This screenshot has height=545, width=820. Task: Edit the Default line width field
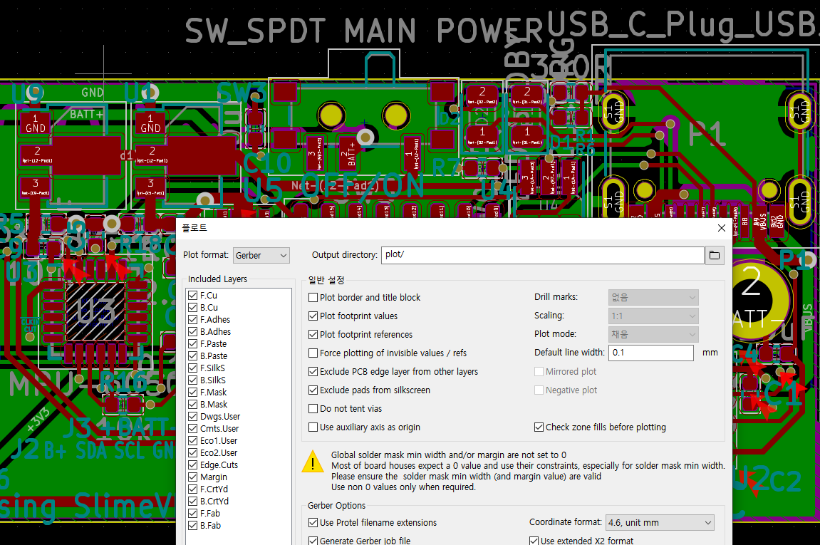[x=651, y=353]
